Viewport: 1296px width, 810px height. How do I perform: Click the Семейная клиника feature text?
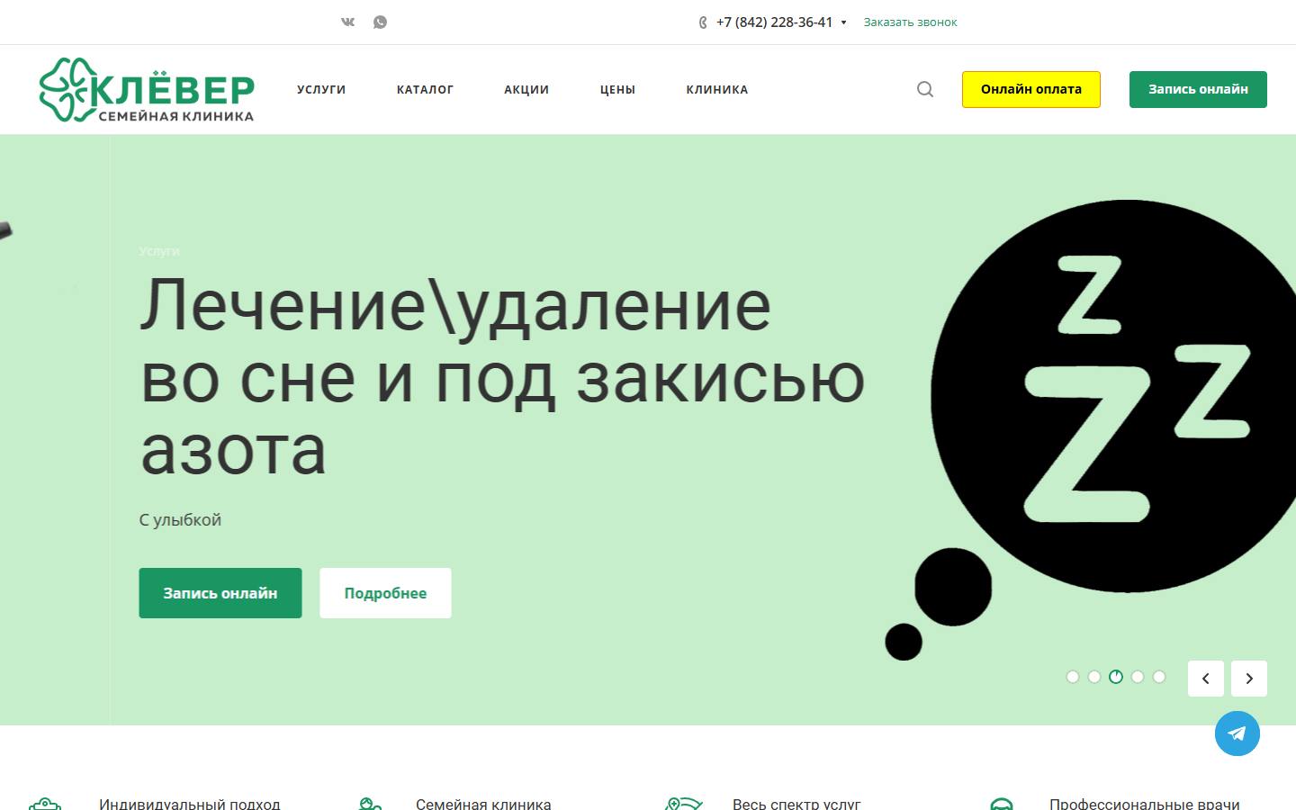click(483, 804)
